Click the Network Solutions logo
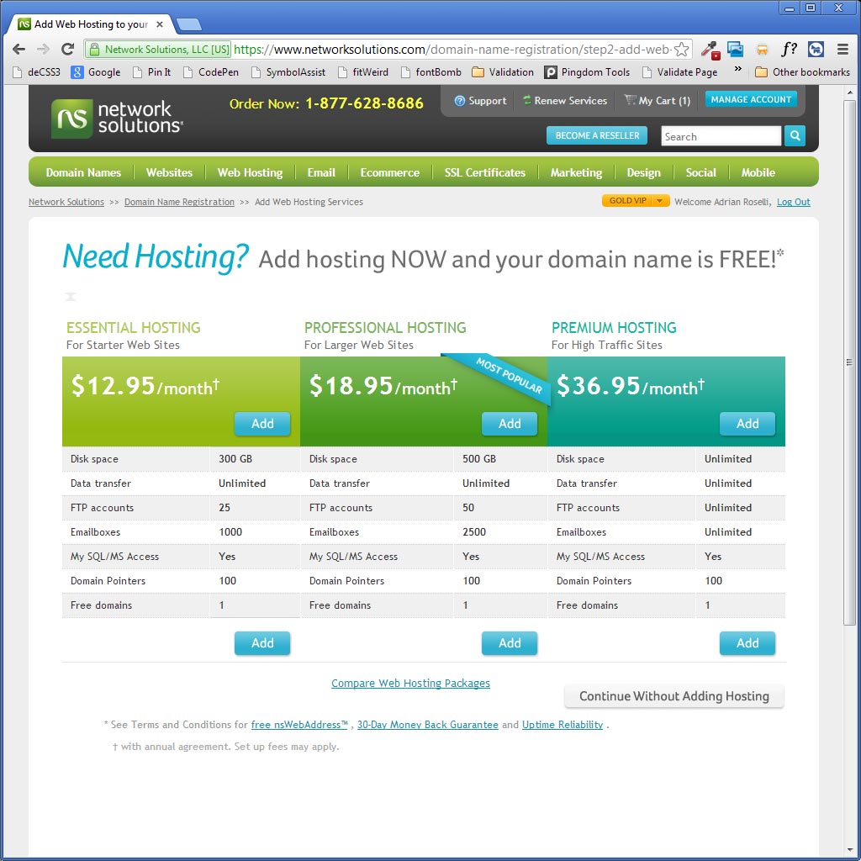The width and height of the screenshot is (861, 861). point(117,118)
